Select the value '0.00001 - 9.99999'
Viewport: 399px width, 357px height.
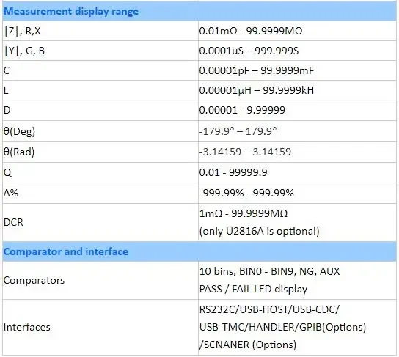click(242, 110)
